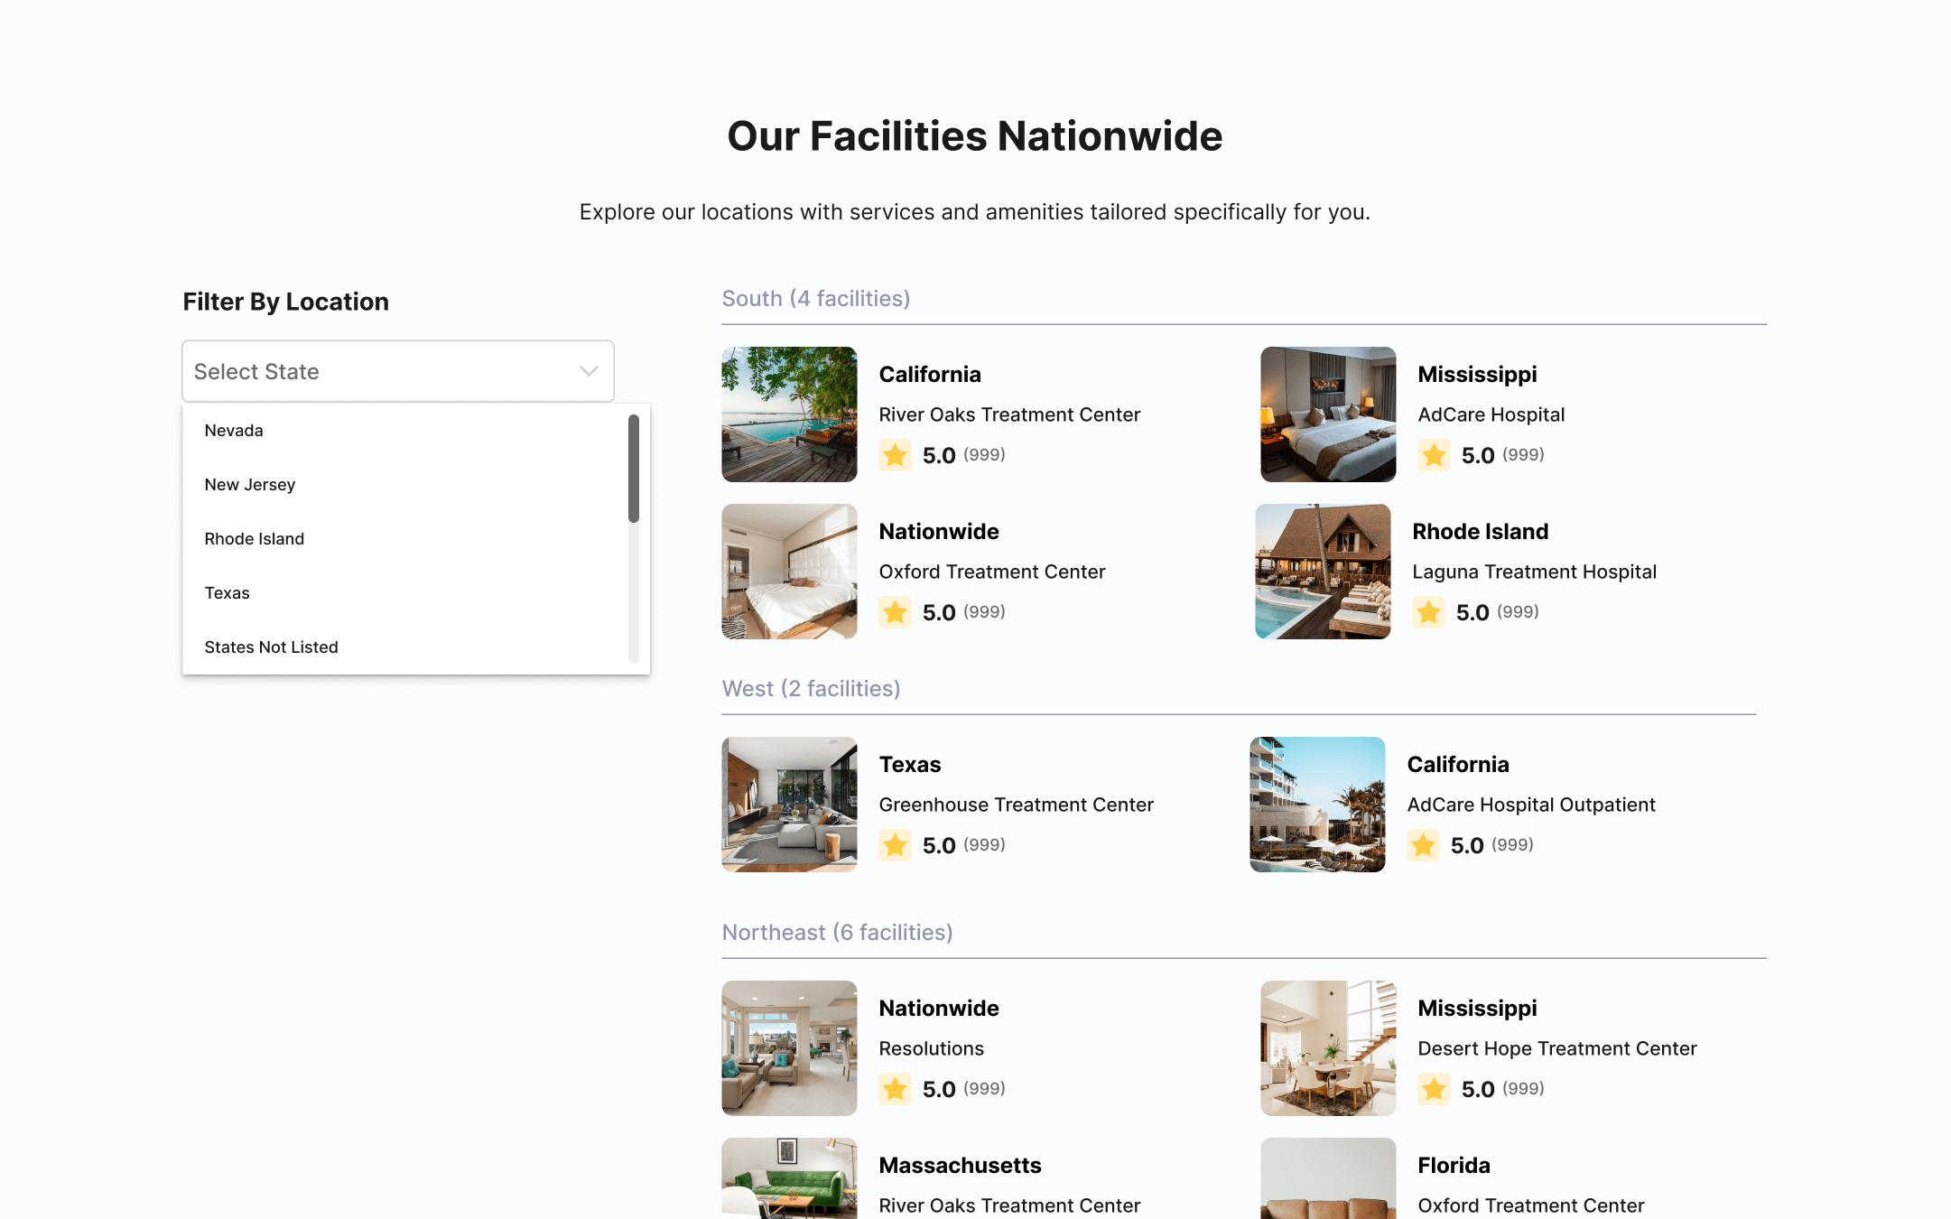Choose Nevada in the open state menu
This screenshot has width=1951, height=1219.
click(234, 430)
